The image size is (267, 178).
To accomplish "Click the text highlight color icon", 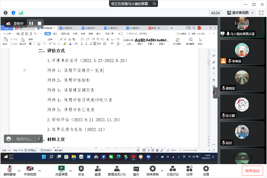I will tap(65, 44).
